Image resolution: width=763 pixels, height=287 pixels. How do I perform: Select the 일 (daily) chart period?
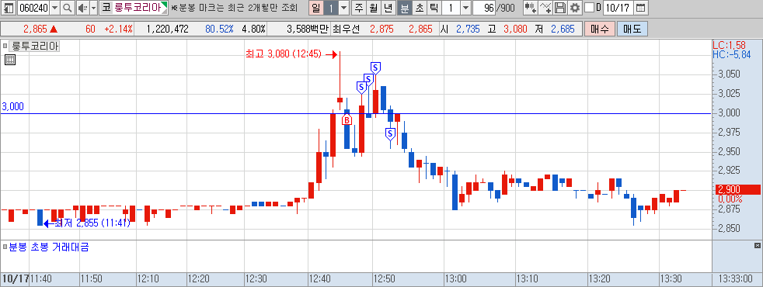315,8
